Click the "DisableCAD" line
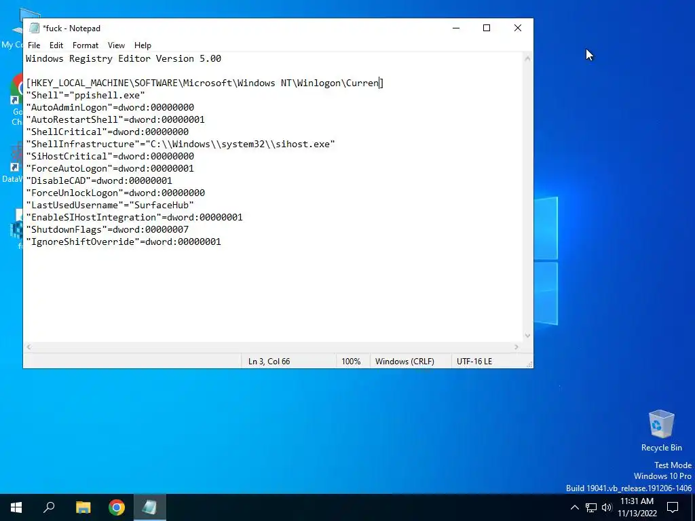The height and width of the screenshot is (521, 695). [99, 180]
